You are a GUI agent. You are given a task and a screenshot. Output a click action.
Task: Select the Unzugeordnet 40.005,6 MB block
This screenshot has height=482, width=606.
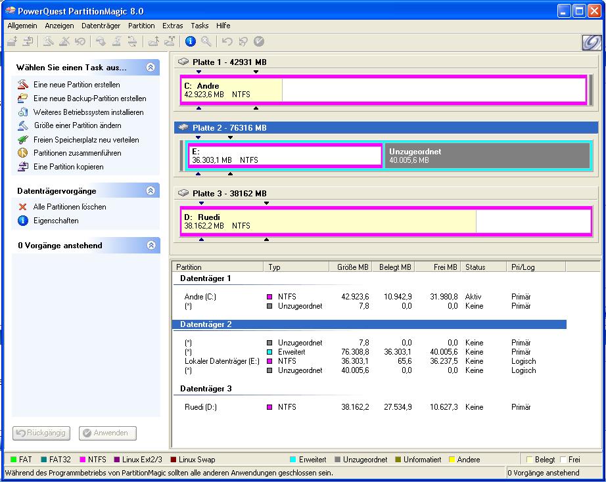click(x=487, y=156)
